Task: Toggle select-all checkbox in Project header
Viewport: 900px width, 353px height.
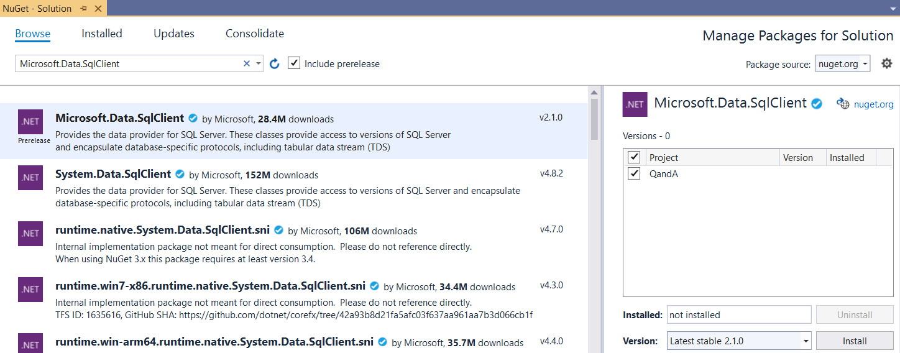Action: pyautogui.click(x=634, y=157)
